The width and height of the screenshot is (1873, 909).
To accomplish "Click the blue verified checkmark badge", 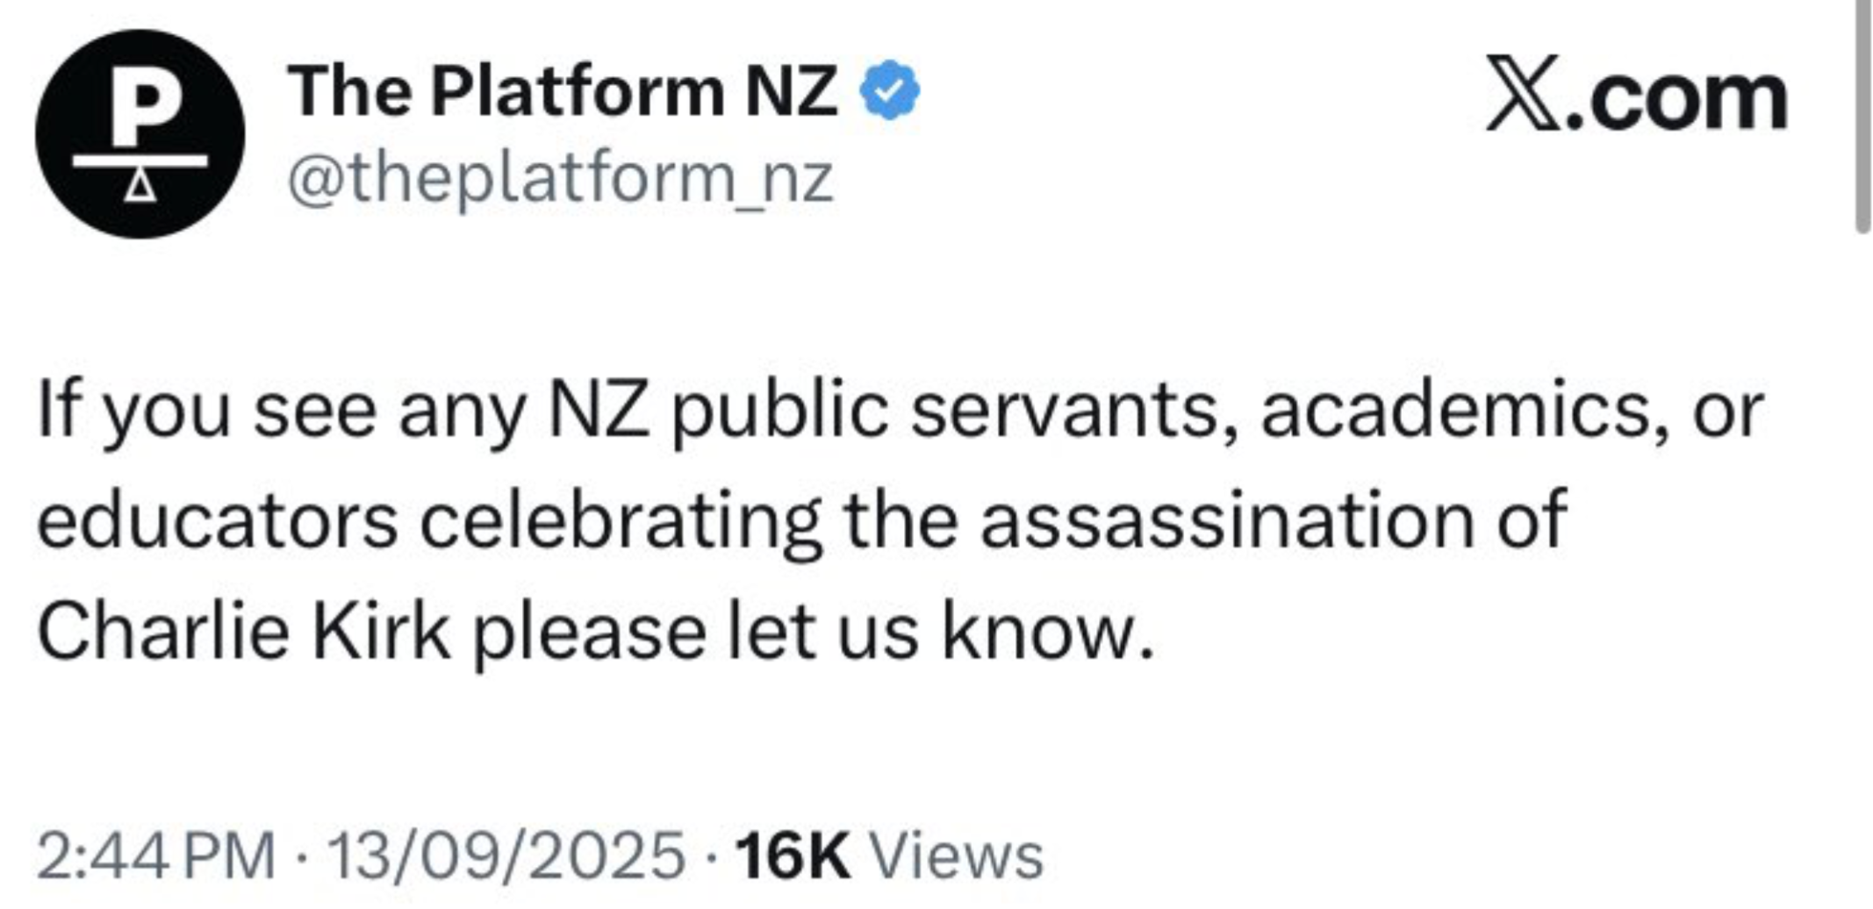I will pyautogui.click(x=889, y=89).
